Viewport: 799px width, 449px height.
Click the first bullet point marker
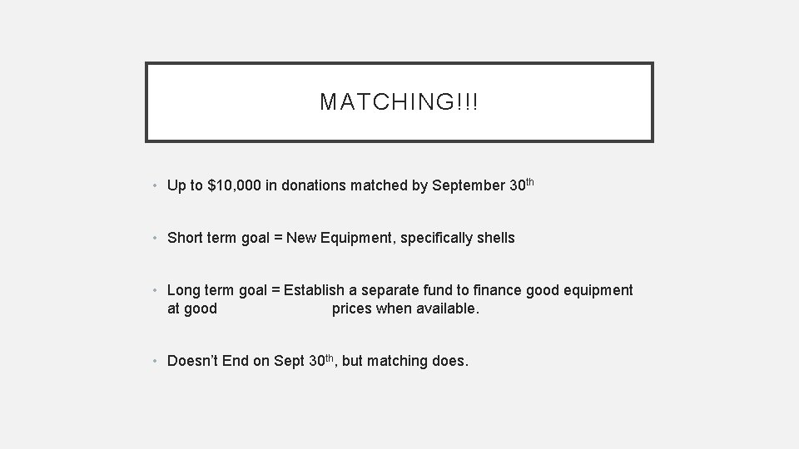tap(157, 187)
